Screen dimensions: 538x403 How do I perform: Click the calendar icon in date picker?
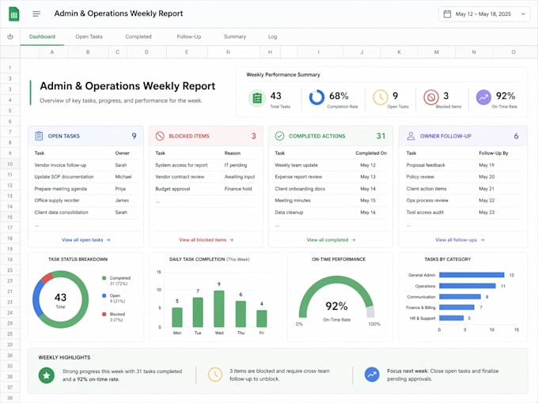pyautogui.click(x=447, y=14)
